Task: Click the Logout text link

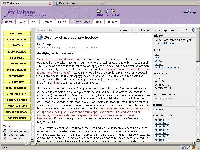Action: [x=116, y=15]
